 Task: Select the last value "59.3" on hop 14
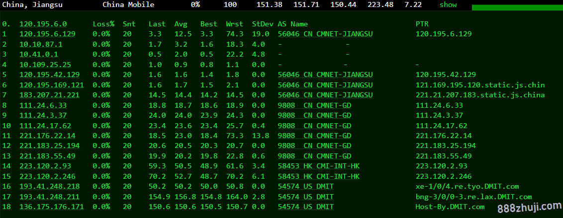coord(157,166)
